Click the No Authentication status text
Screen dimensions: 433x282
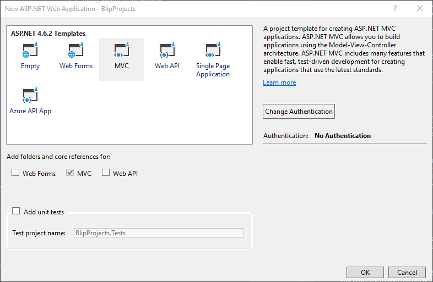coord(343,136)
